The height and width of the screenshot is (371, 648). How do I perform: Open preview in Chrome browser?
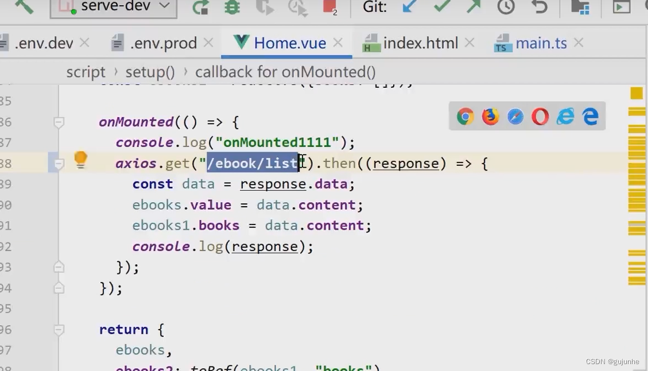[465, 117]
